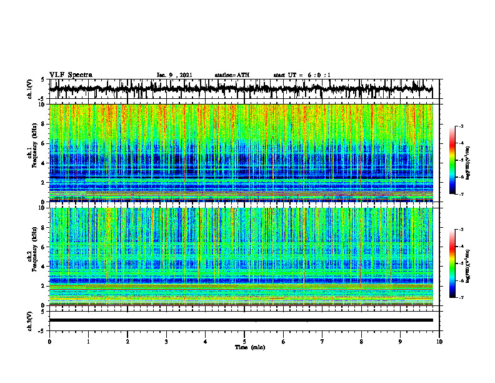This screenshot has width=495, height=383.
Task: Click the ch.2 "Frequency (kHz)" axis label
Action: click(34, 250)
